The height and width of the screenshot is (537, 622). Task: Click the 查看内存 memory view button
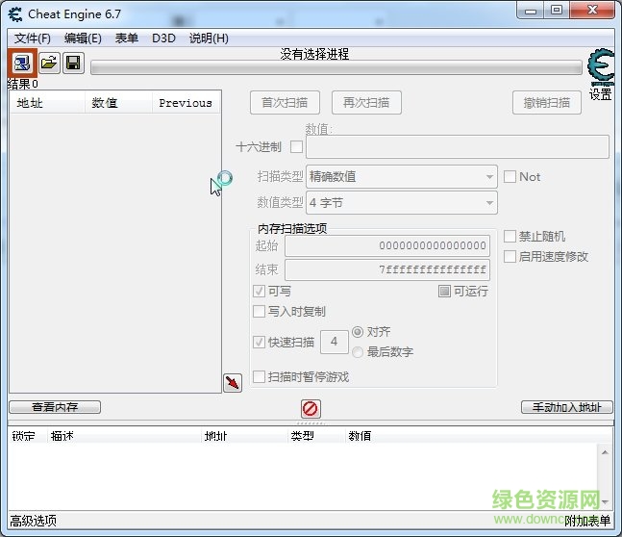[x=55, y=407]
